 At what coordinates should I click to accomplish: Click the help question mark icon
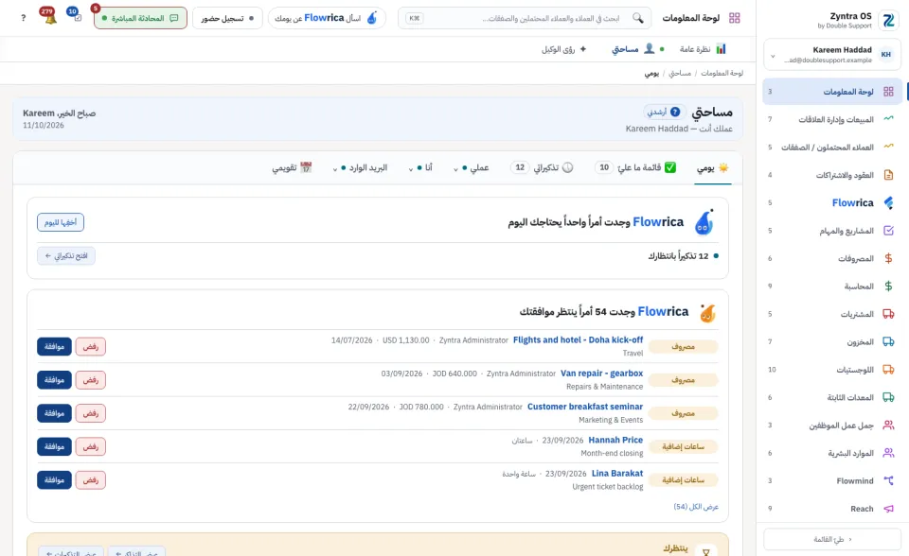(x=23, y=18)
